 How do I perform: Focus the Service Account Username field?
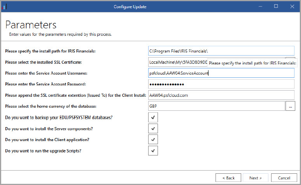click(x=221, y=73)
